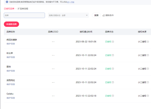Viewport: 151px width, 109px height.
Task: Open the 进入旧版 link in banner
Action: point(71,2)
